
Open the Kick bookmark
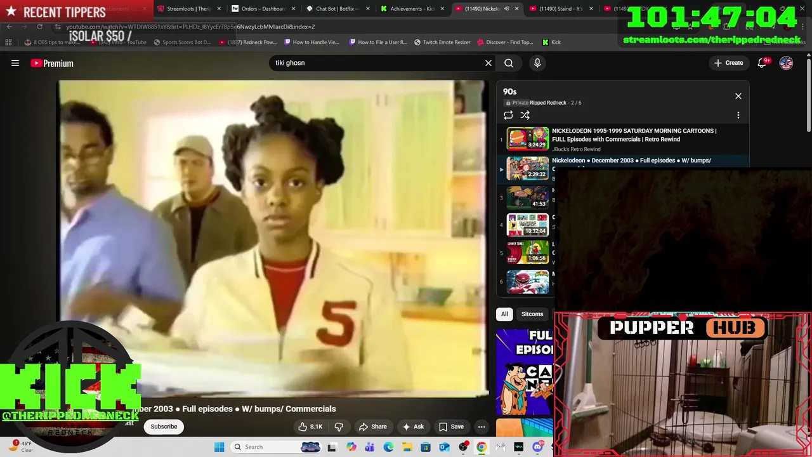(x=552, y=43)
